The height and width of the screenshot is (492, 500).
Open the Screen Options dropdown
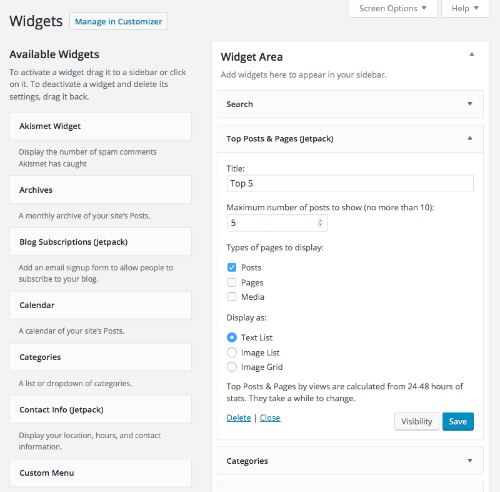pyautogui.click(x=392, y=9)
